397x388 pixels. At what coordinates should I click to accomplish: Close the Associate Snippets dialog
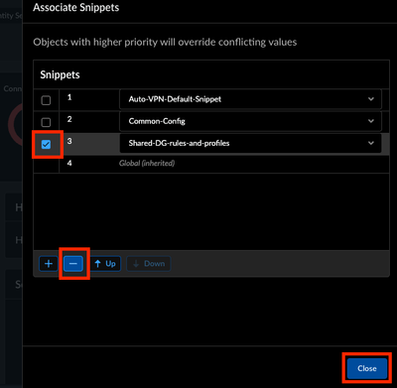coord(367,368)
